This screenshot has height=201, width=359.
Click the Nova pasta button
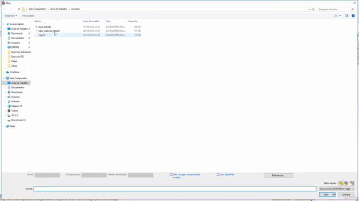(x=28, y=16)
